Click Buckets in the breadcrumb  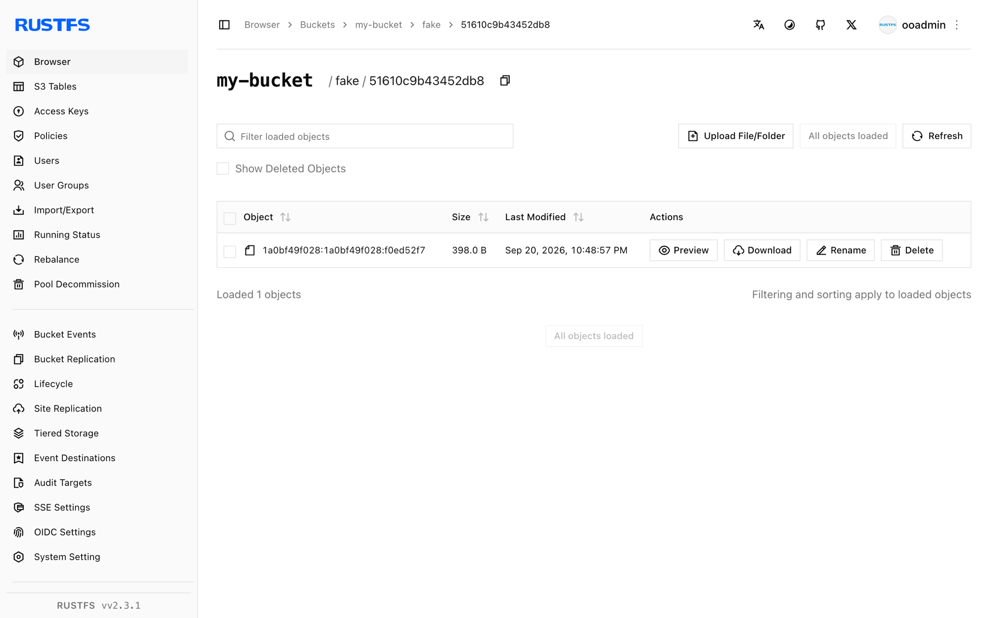pyautogui.click(x=317, y=25)
